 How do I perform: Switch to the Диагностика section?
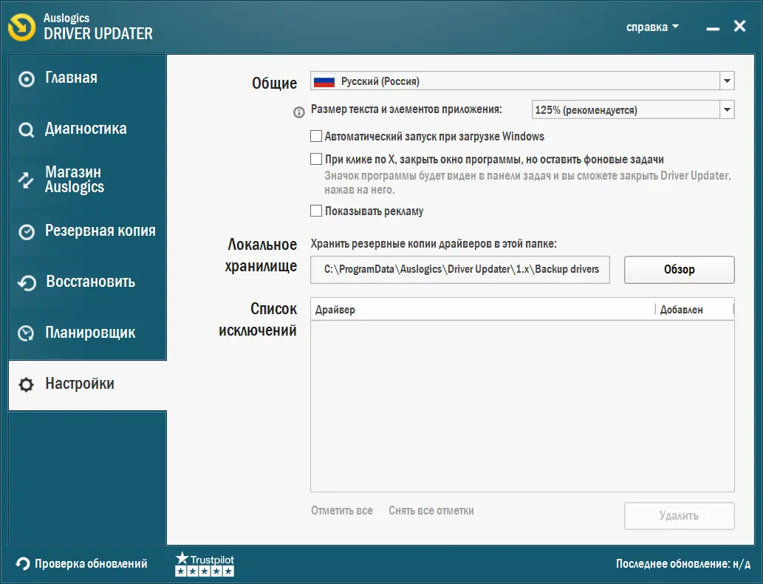[88, 129]
